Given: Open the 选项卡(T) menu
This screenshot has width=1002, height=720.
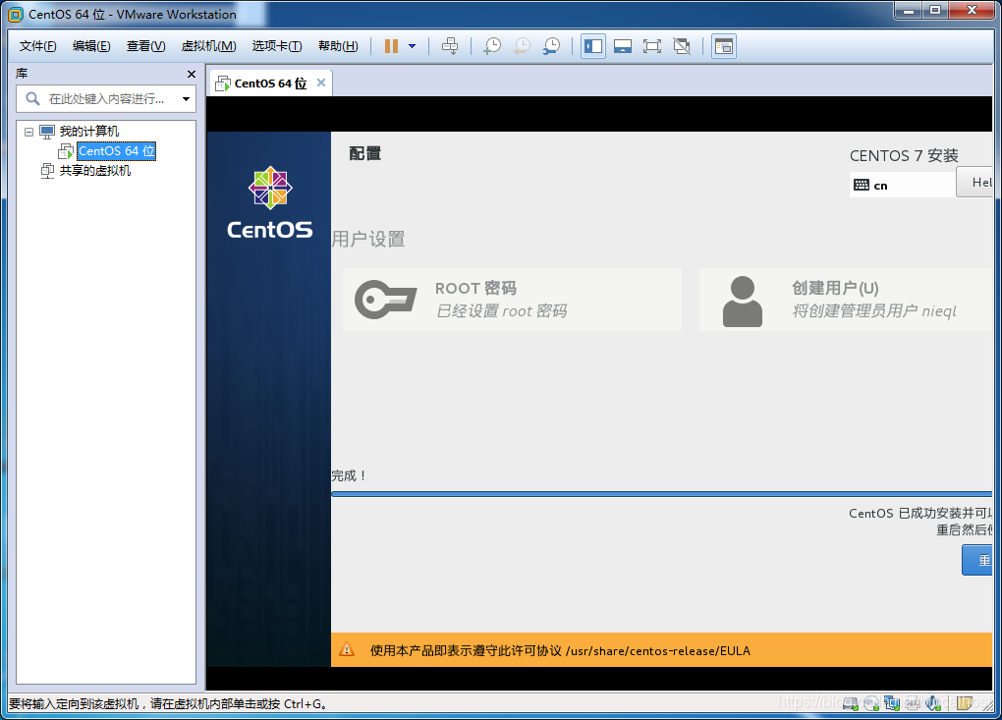Looking at the screenshot, I should click(x=277, y=46).
